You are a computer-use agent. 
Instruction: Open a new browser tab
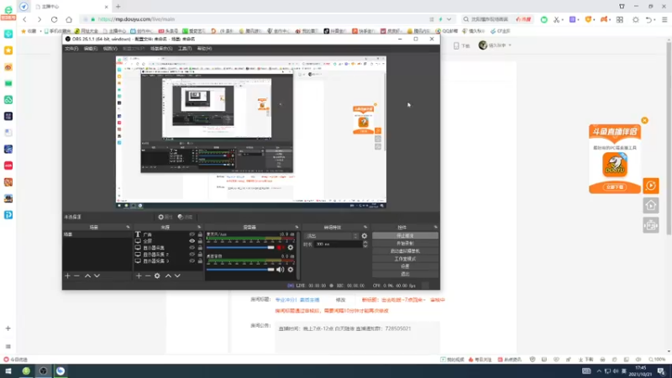[x=118, y=7]
